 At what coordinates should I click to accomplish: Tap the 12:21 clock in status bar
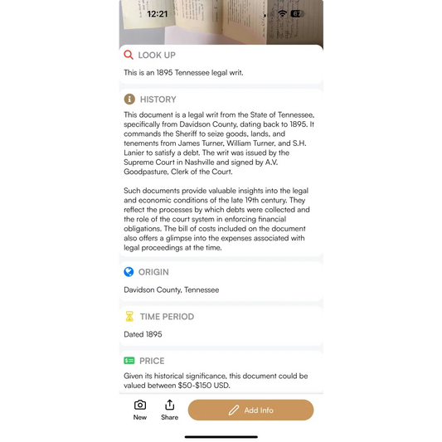pos(158,14)
